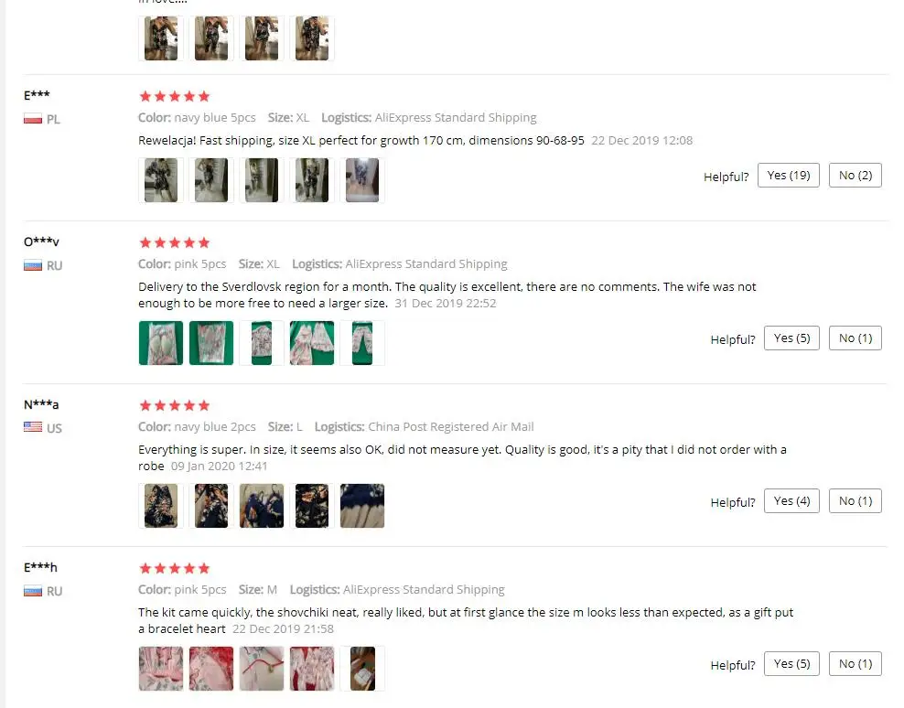Click No (2) on the E*** review
The height and width of the screenshot is (708, 904).
[x=855, y=176]
